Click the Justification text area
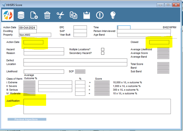 pyautogui.click(x=97, y=106)
